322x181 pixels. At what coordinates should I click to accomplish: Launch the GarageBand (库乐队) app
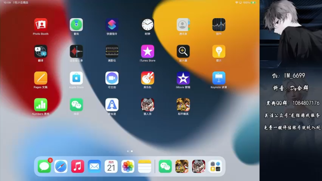[147, 78]
